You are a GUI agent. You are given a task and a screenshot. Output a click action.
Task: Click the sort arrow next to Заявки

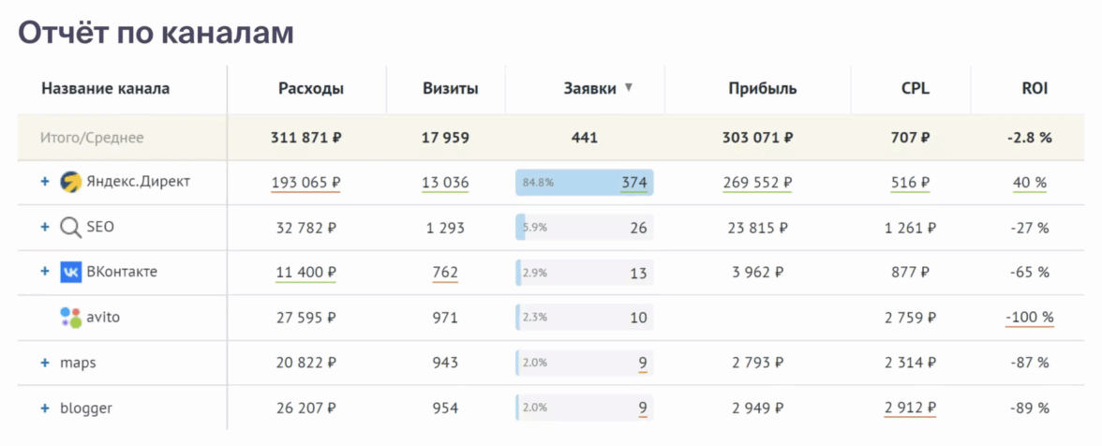[629, 88]
